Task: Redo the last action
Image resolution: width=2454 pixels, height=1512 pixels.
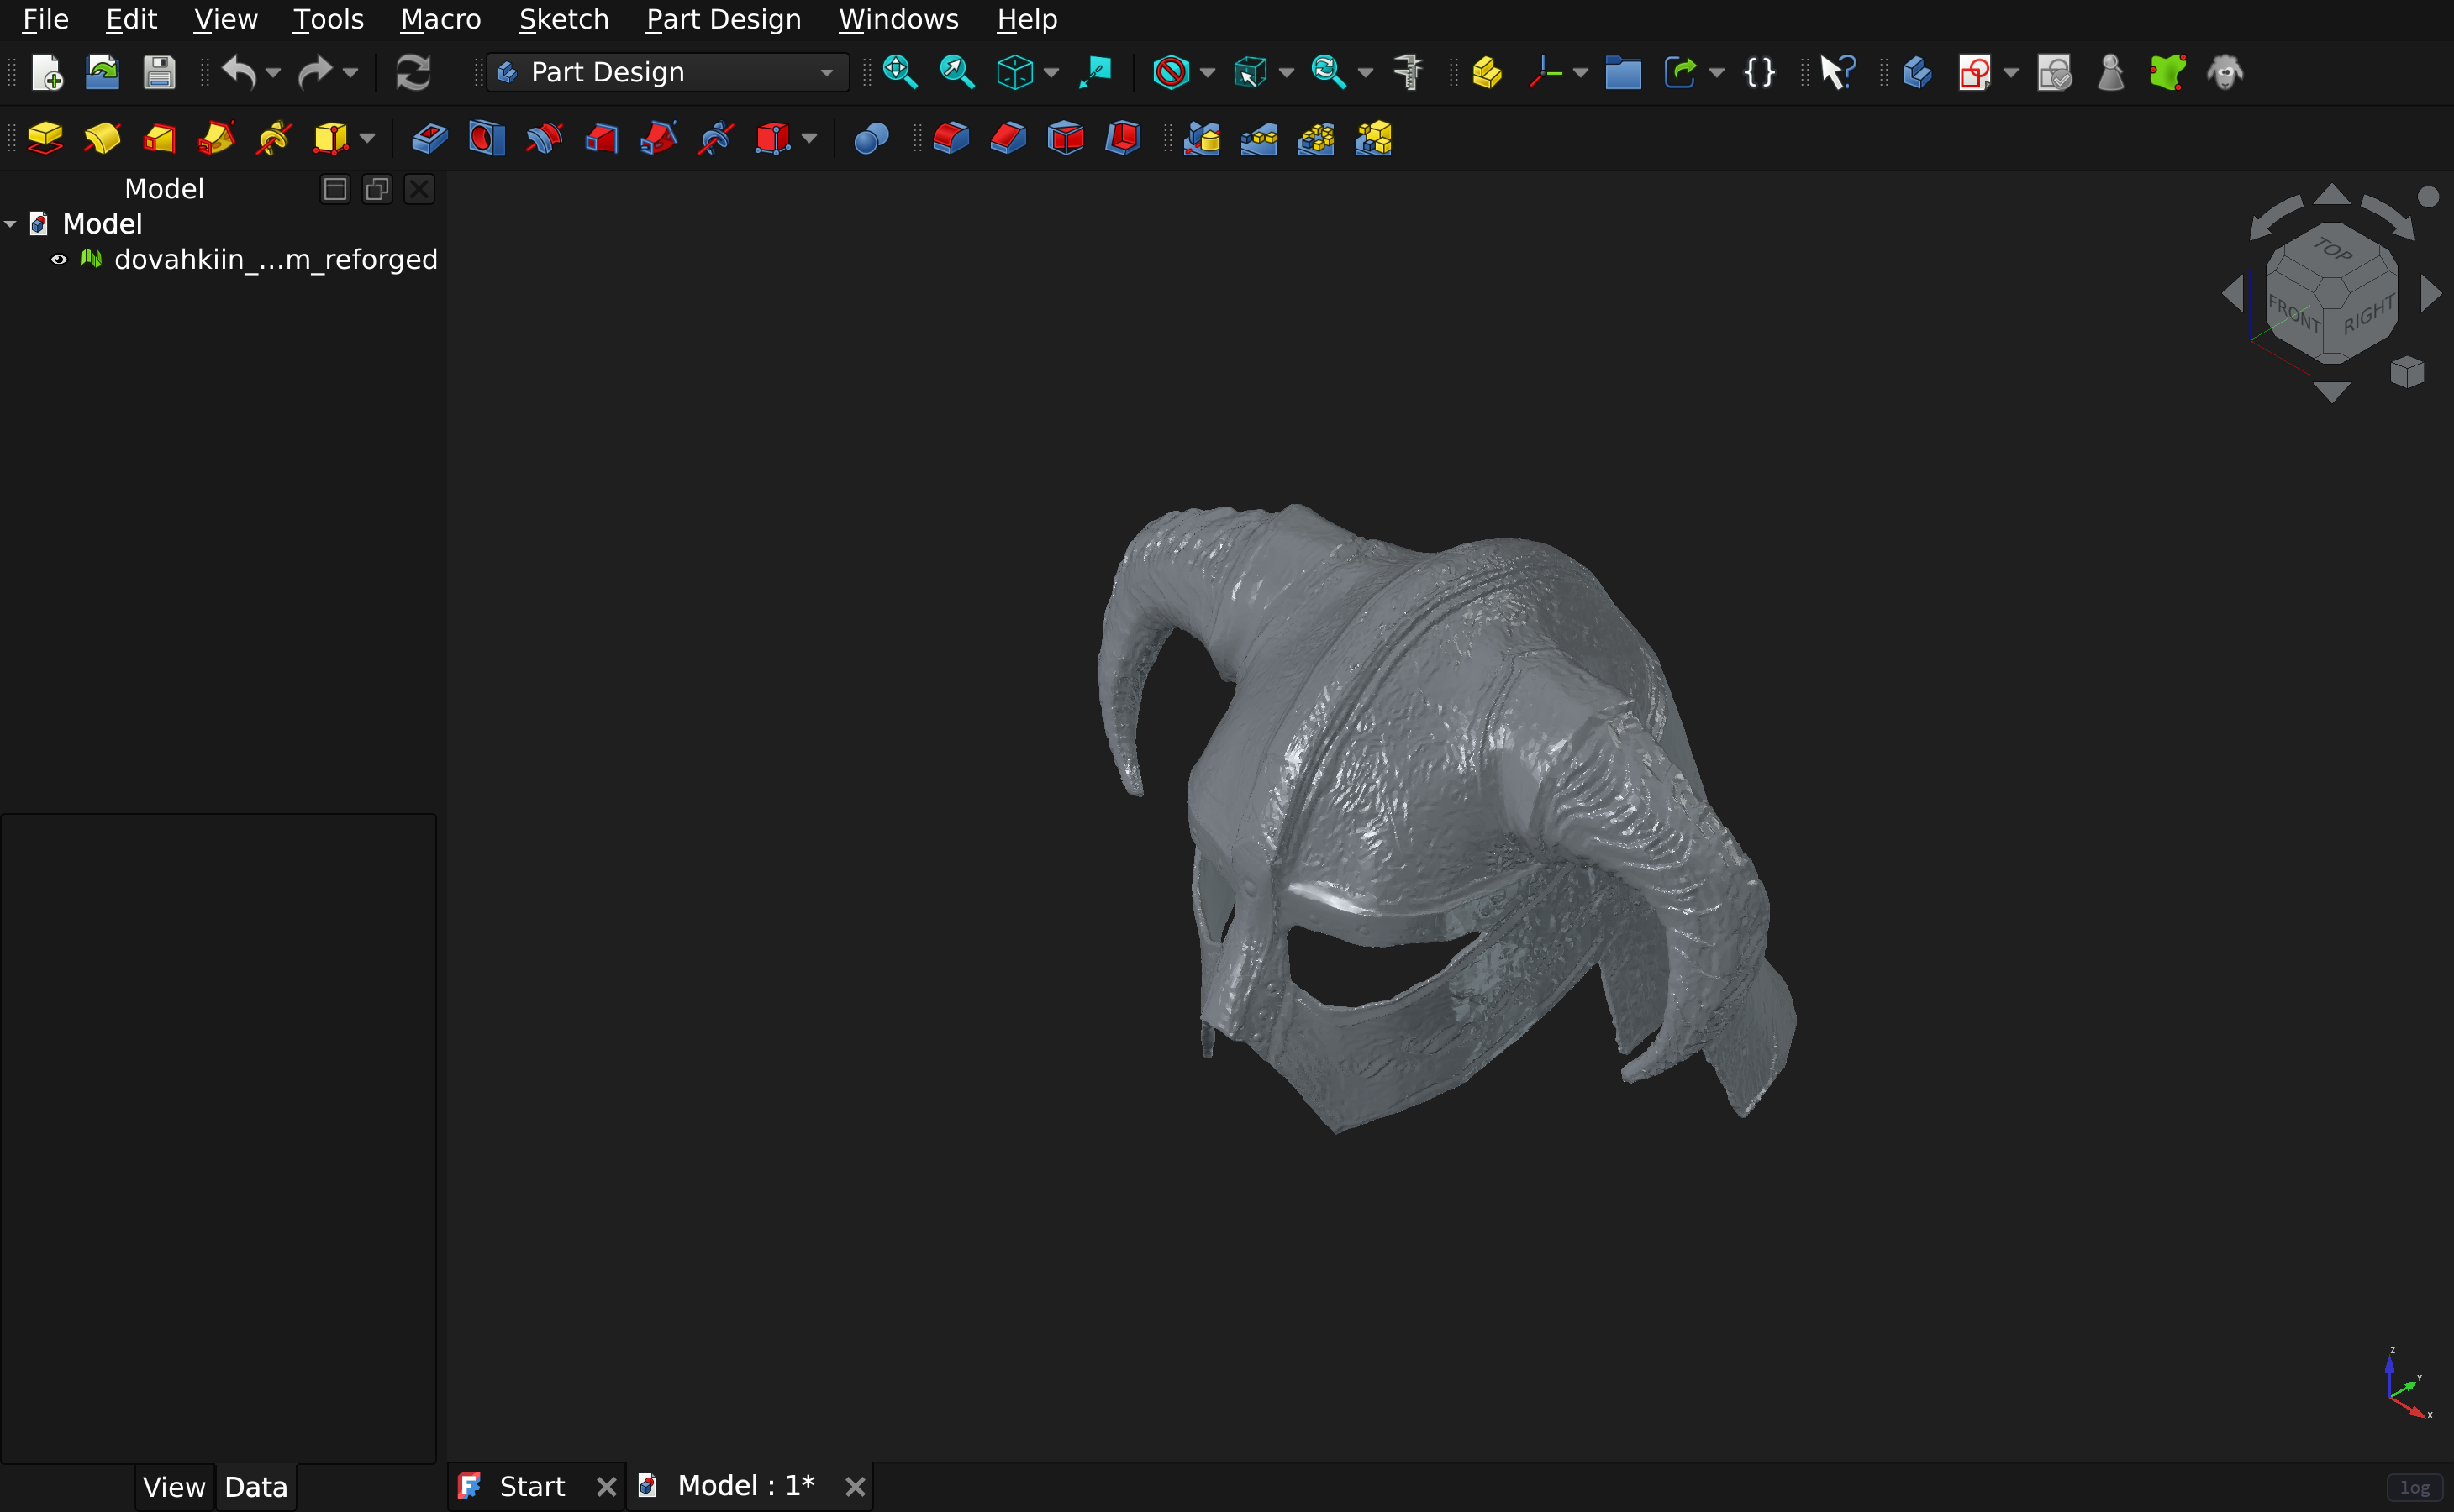Action: point(315,73)
